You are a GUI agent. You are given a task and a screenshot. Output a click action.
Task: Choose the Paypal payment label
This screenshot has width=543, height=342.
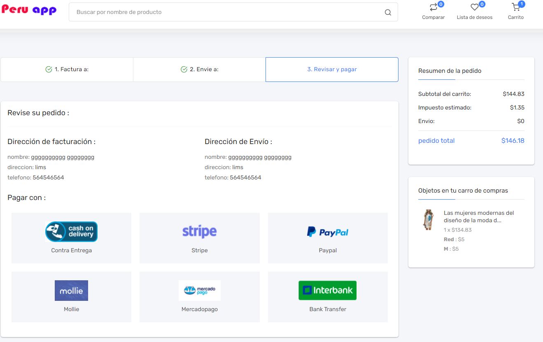[328, 250]
